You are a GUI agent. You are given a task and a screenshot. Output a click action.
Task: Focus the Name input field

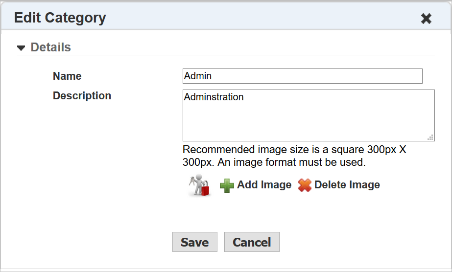(x=302, y=76)
